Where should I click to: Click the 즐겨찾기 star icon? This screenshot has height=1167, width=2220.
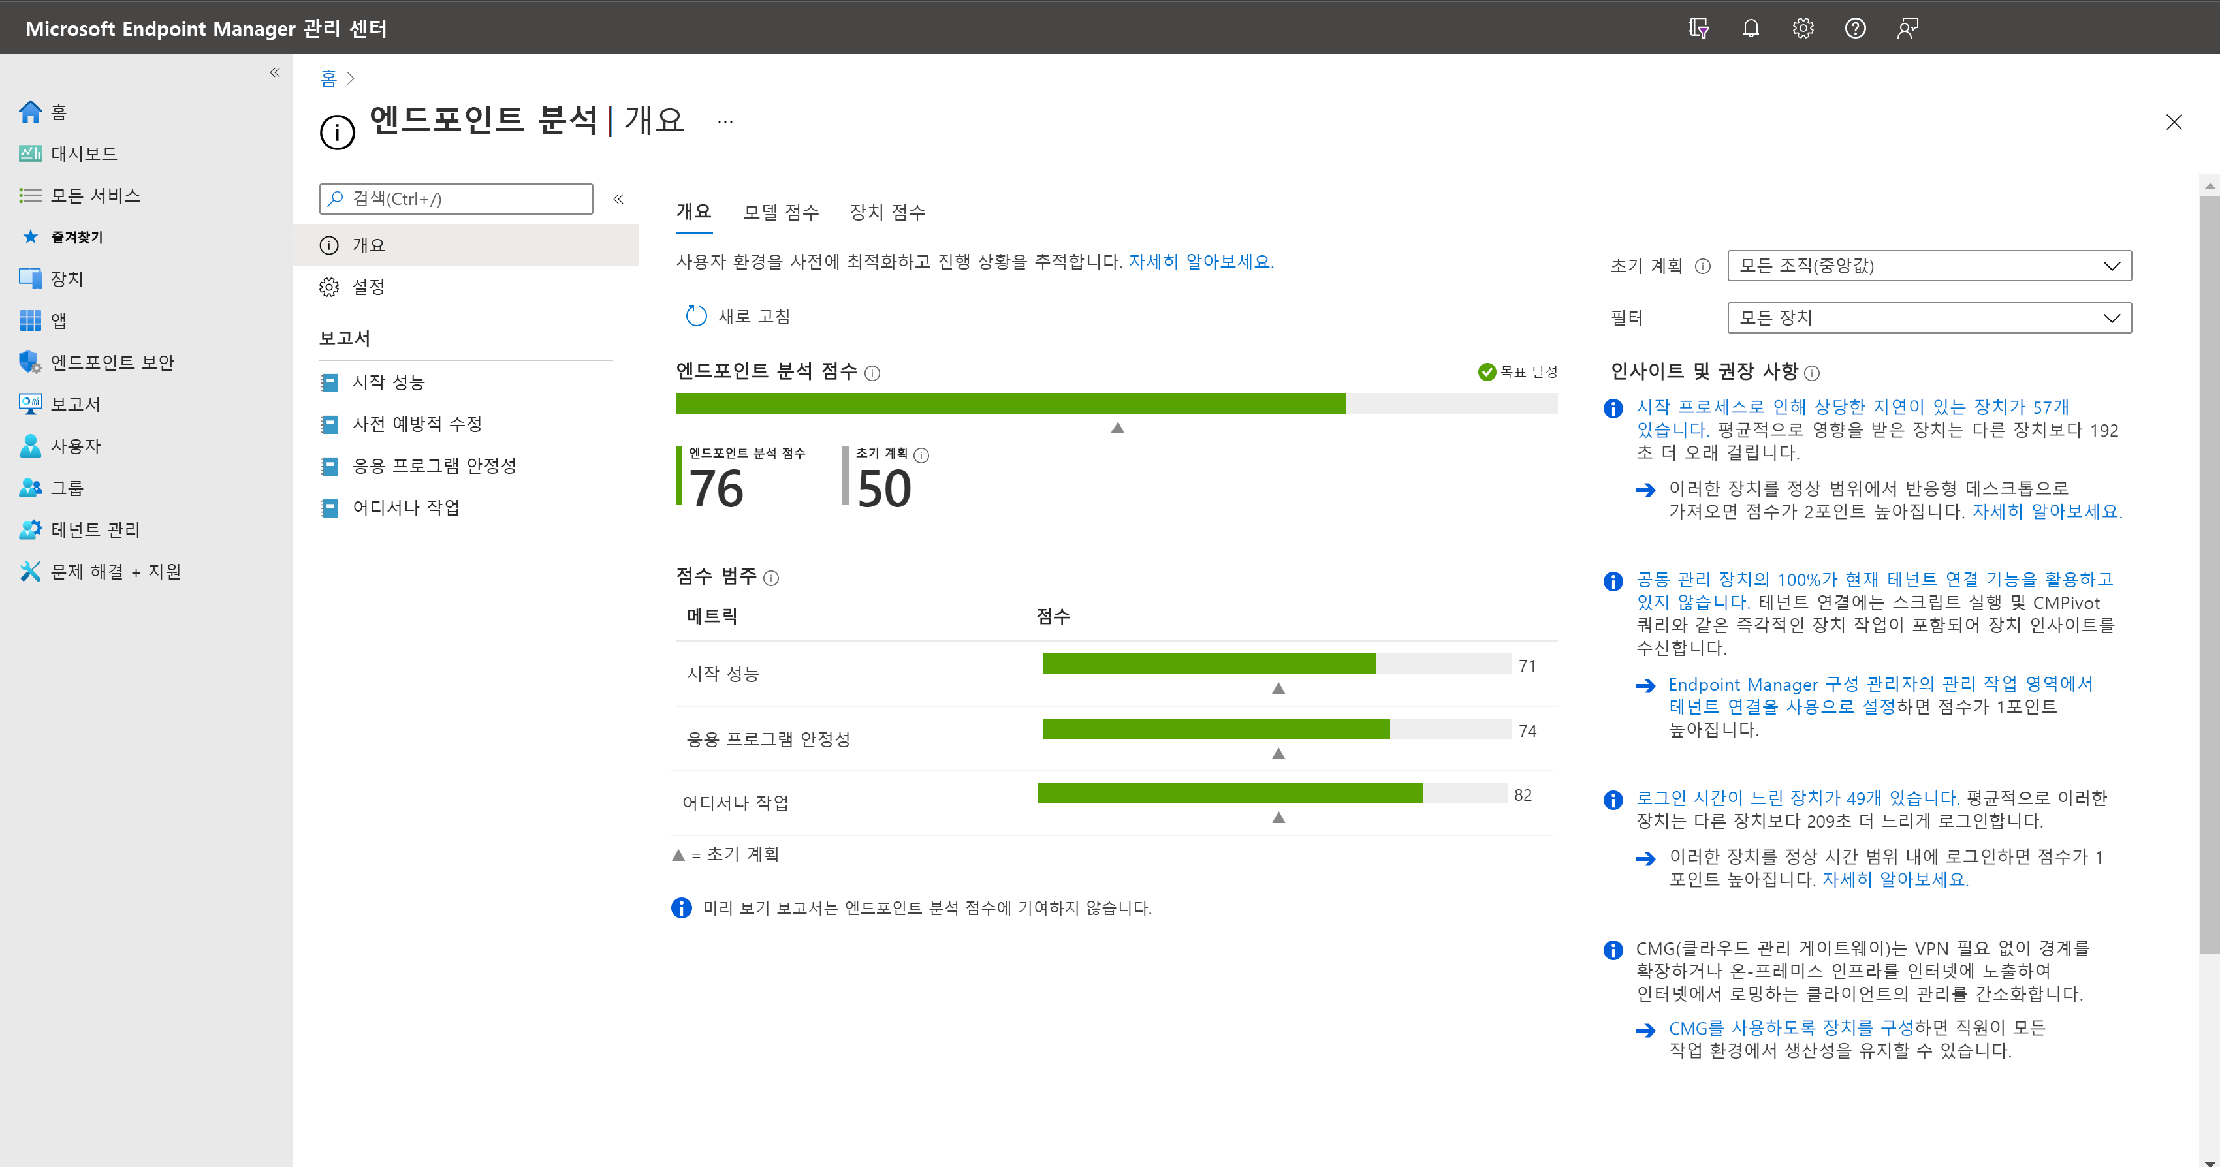coord(31,237)
